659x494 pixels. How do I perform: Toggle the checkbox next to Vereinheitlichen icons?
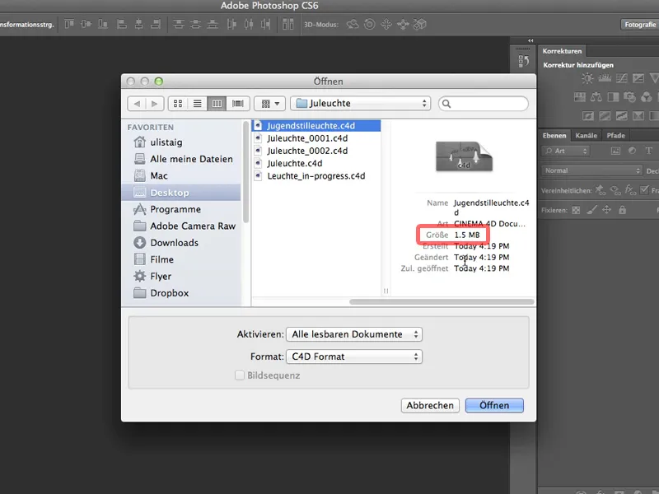click(x=644, y=190)
